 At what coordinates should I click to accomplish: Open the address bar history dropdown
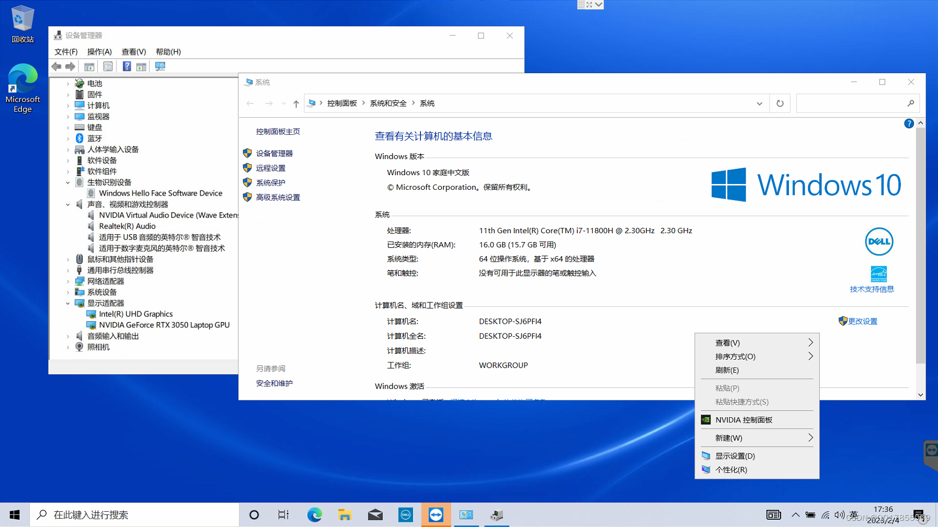click(x=759, y=104)
